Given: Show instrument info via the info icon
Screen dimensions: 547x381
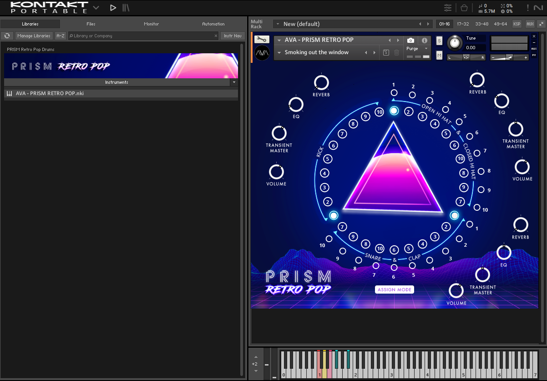Looking at the screenshot, I should [424, 41].
